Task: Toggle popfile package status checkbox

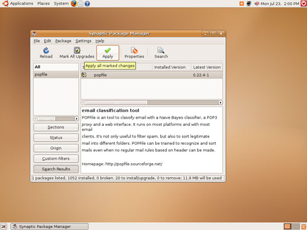Action: pos(84,75)
